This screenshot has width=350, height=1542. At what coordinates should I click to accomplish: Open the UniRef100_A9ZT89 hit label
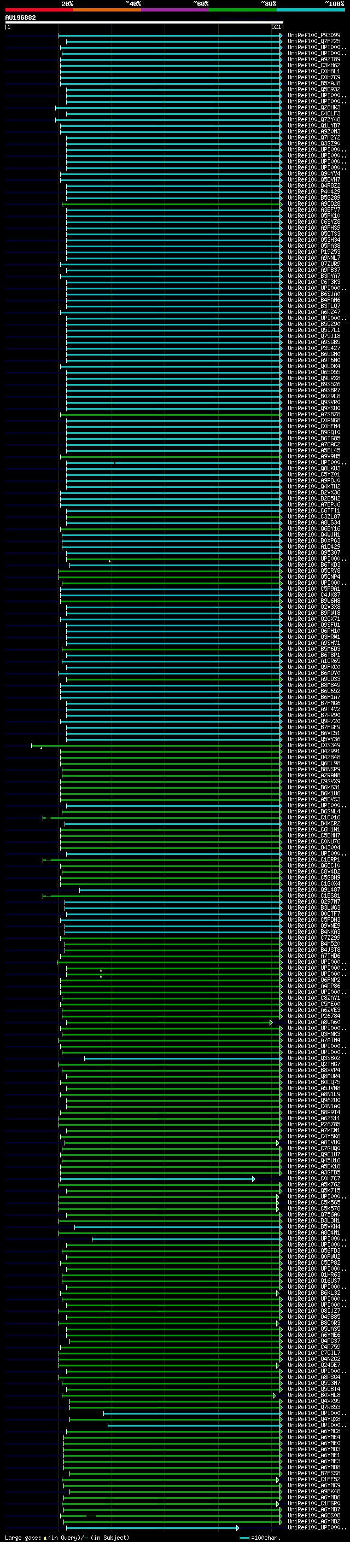[x=313, y=59]
